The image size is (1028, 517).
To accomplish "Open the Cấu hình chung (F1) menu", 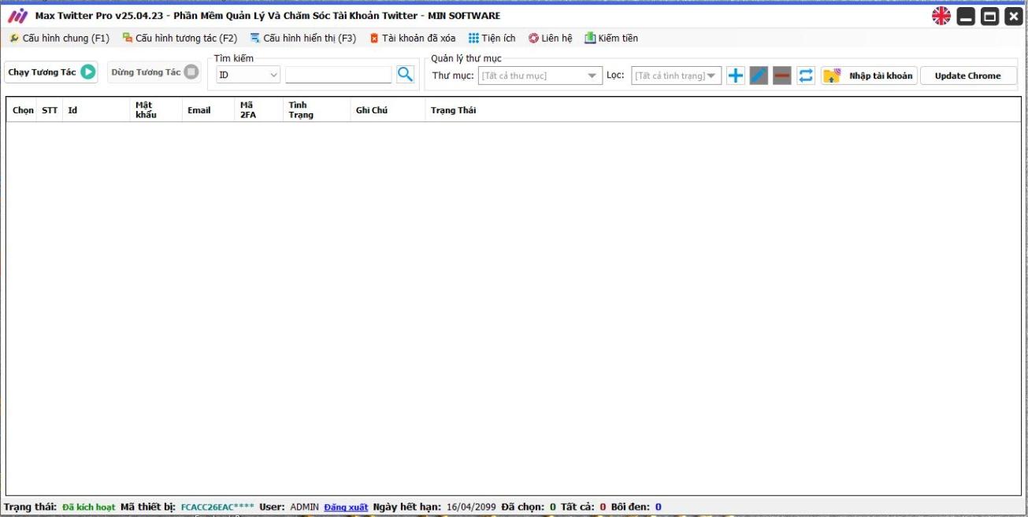I will [60, 38].
